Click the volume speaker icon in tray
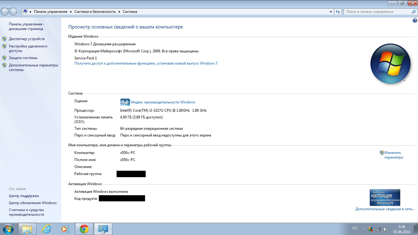 (x=385, y=229)
